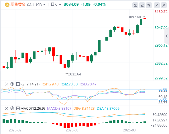Click the DEA:43.87069 value
The image size is (169, 134).
(x=108, y=108)
